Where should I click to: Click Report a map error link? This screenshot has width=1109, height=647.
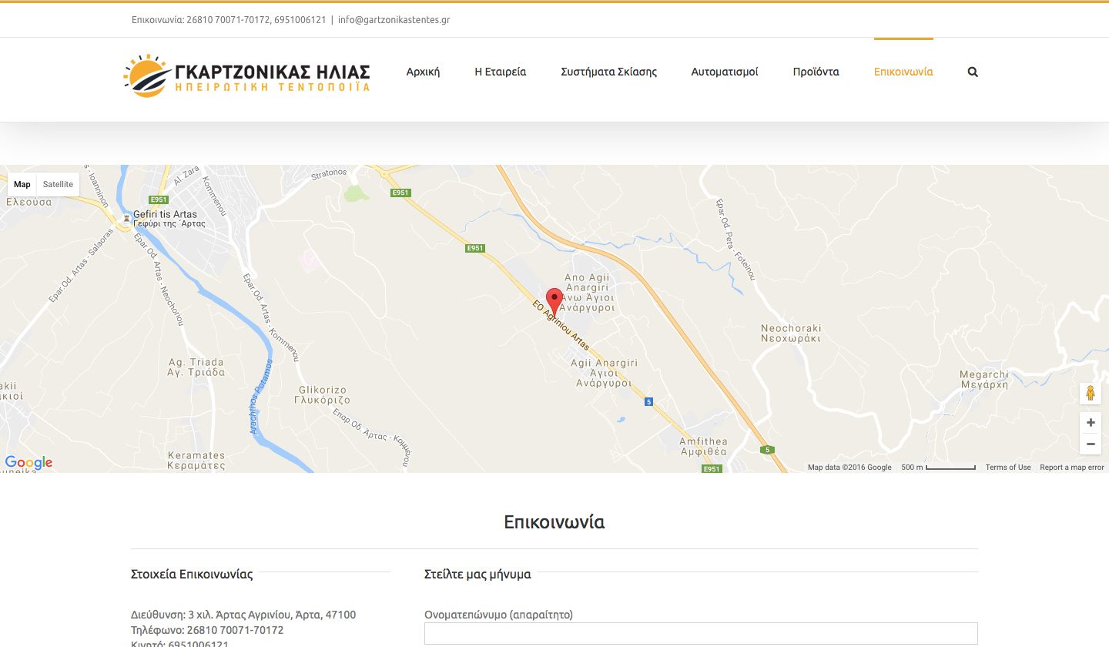coord(1071,468)
